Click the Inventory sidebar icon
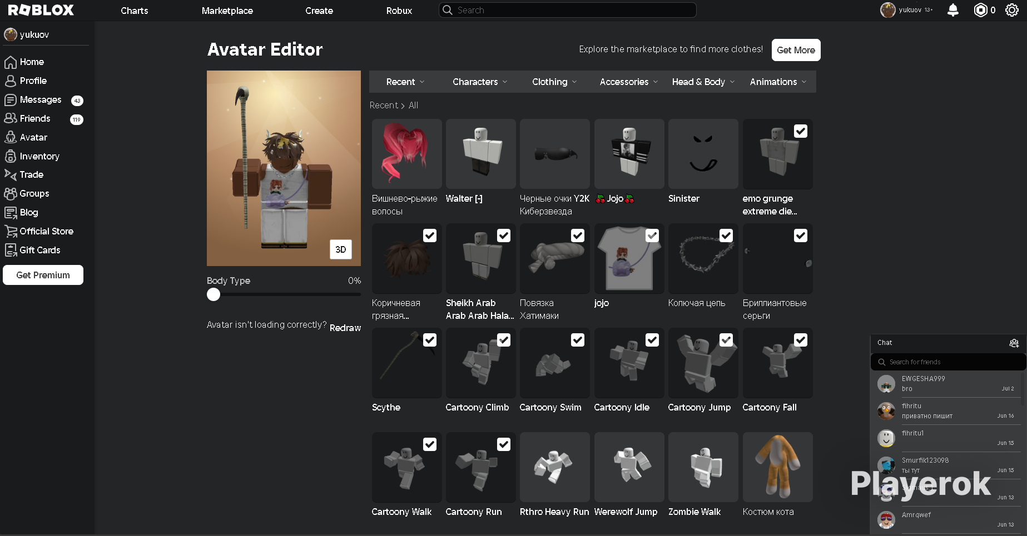This screenshot has height=536, width=1027. click(x=10, y=156)
